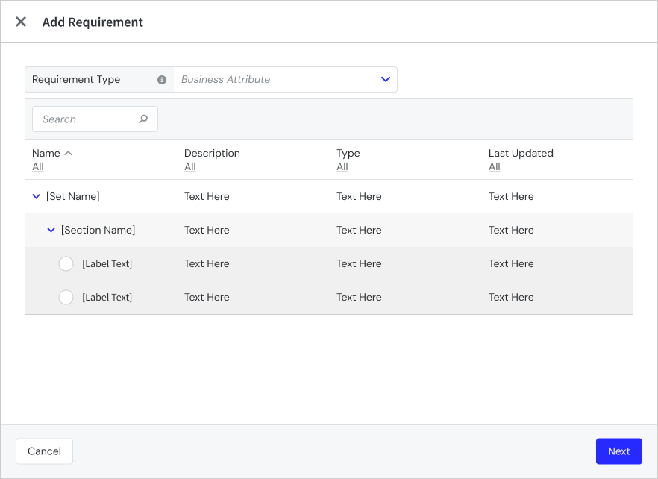
Task: Open the All filter under Last Updated
Action: coord(494,166)
